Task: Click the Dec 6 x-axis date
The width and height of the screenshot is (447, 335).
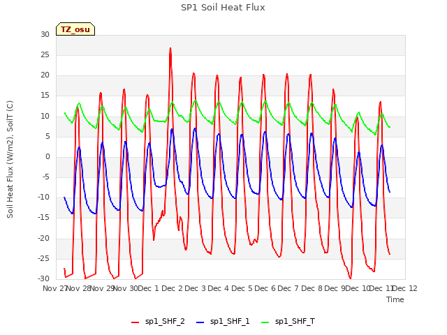Action: coord(265,288)
